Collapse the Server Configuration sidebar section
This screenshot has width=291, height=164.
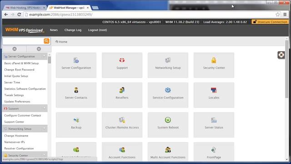[44, 56]
